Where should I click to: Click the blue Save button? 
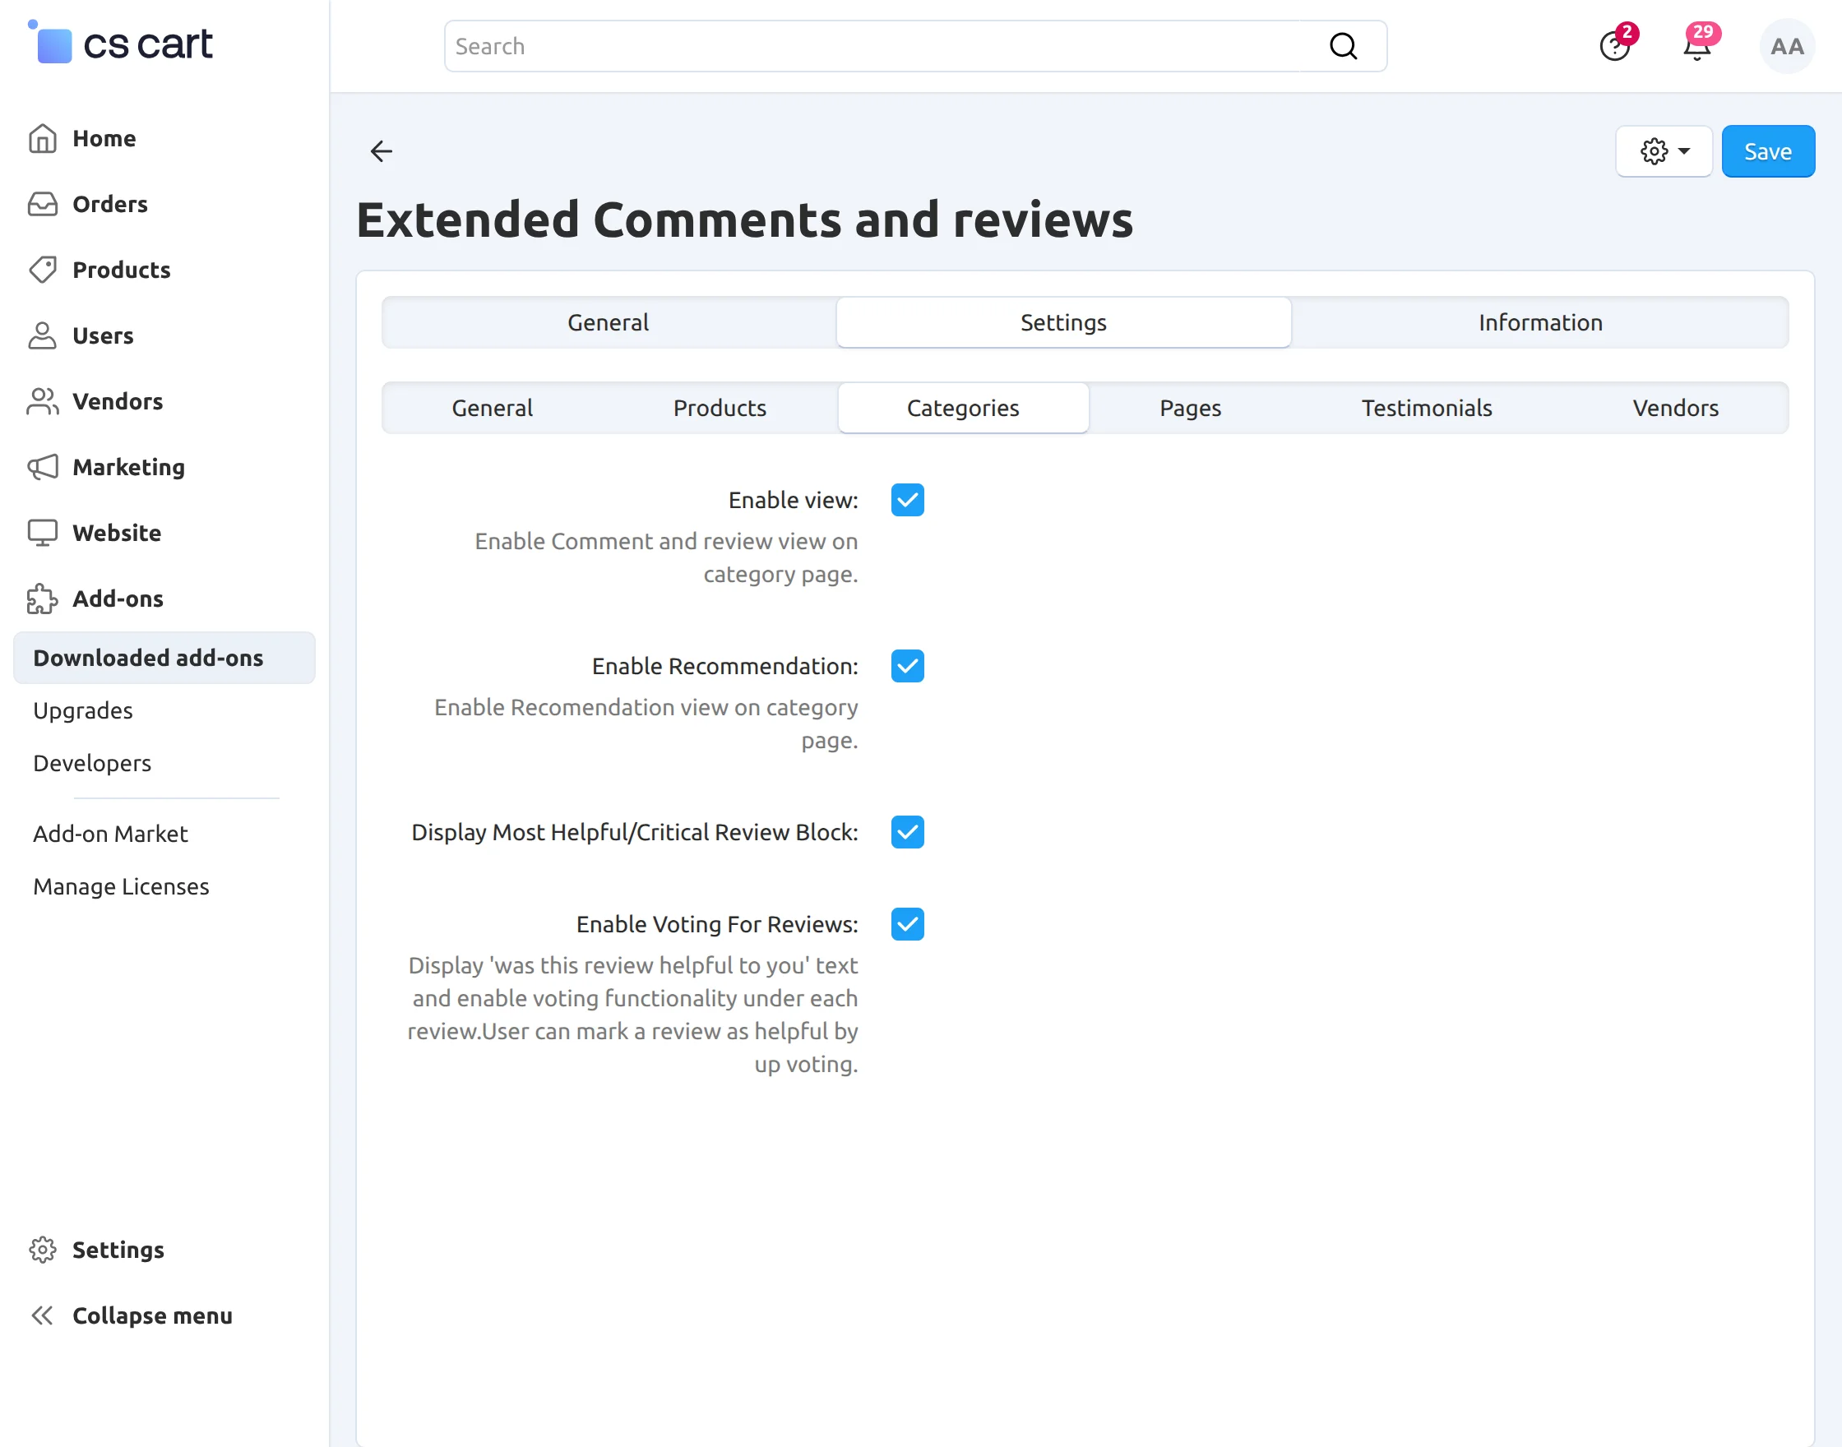pyautogui.click(x=1767, y=150)
